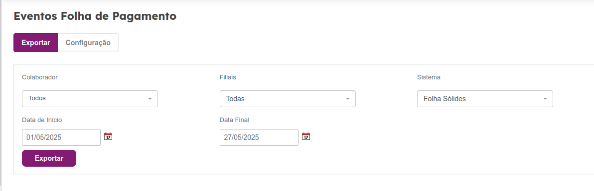
Task: Focus the Data de Início field with 01/05/2025
Action: (61, 137)
